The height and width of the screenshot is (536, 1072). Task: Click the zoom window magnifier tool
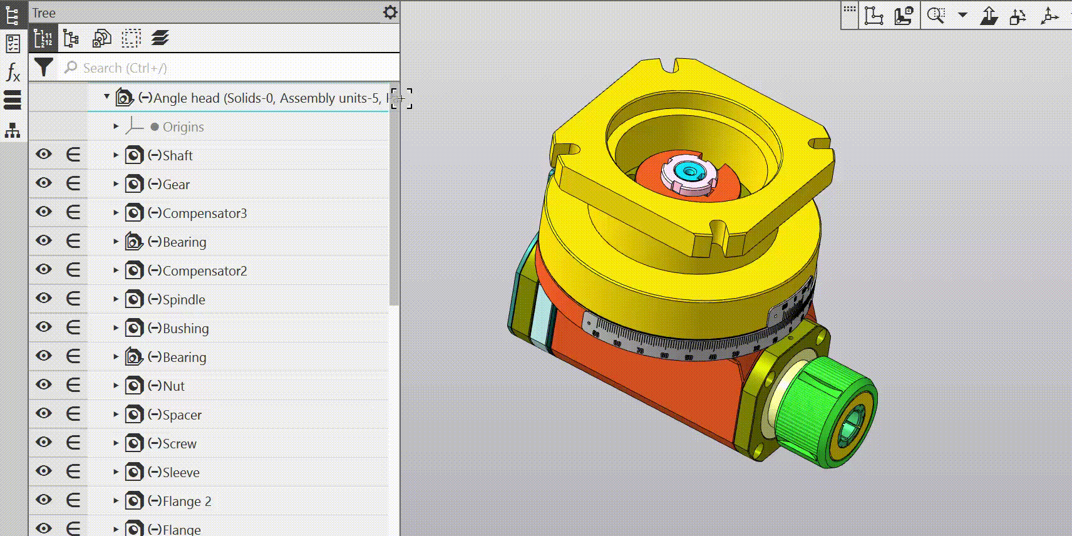tap(935, 16)
